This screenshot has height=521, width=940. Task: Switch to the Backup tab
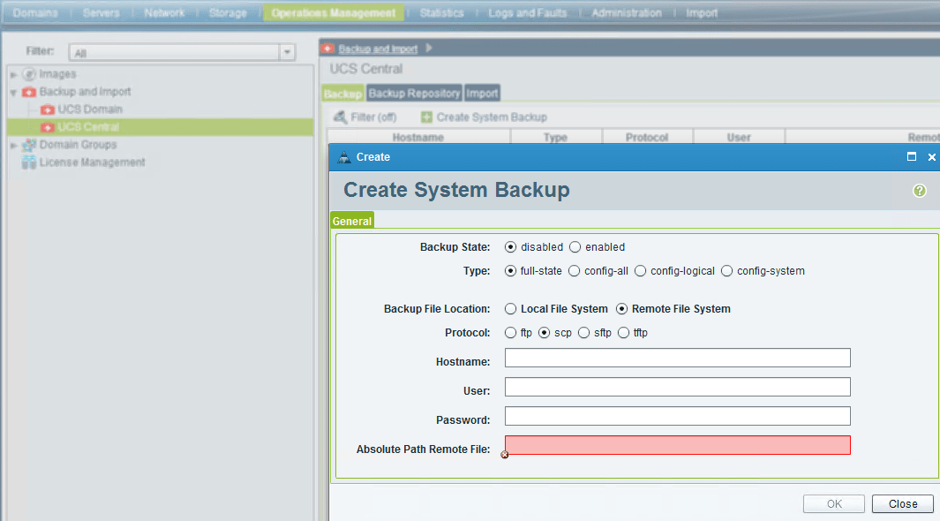tap(343, 94)
